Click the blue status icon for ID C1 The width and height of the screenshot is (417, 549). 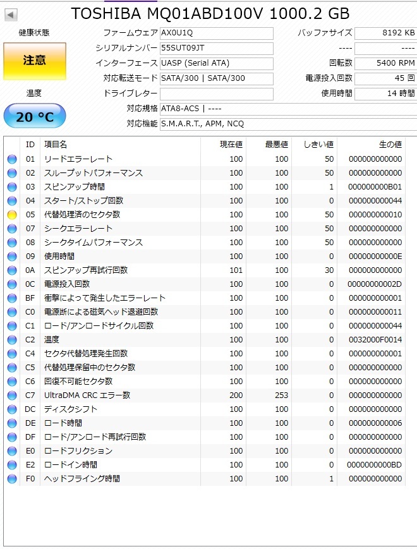coord(12,326)
